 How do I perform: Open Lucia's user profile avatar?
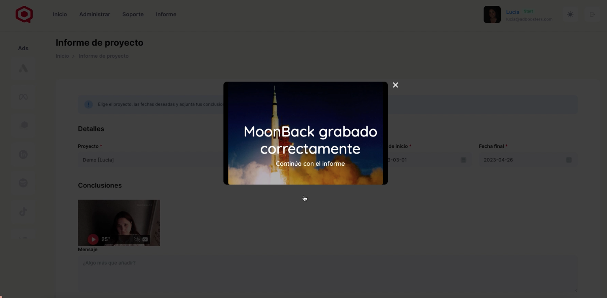pos(492,15)
